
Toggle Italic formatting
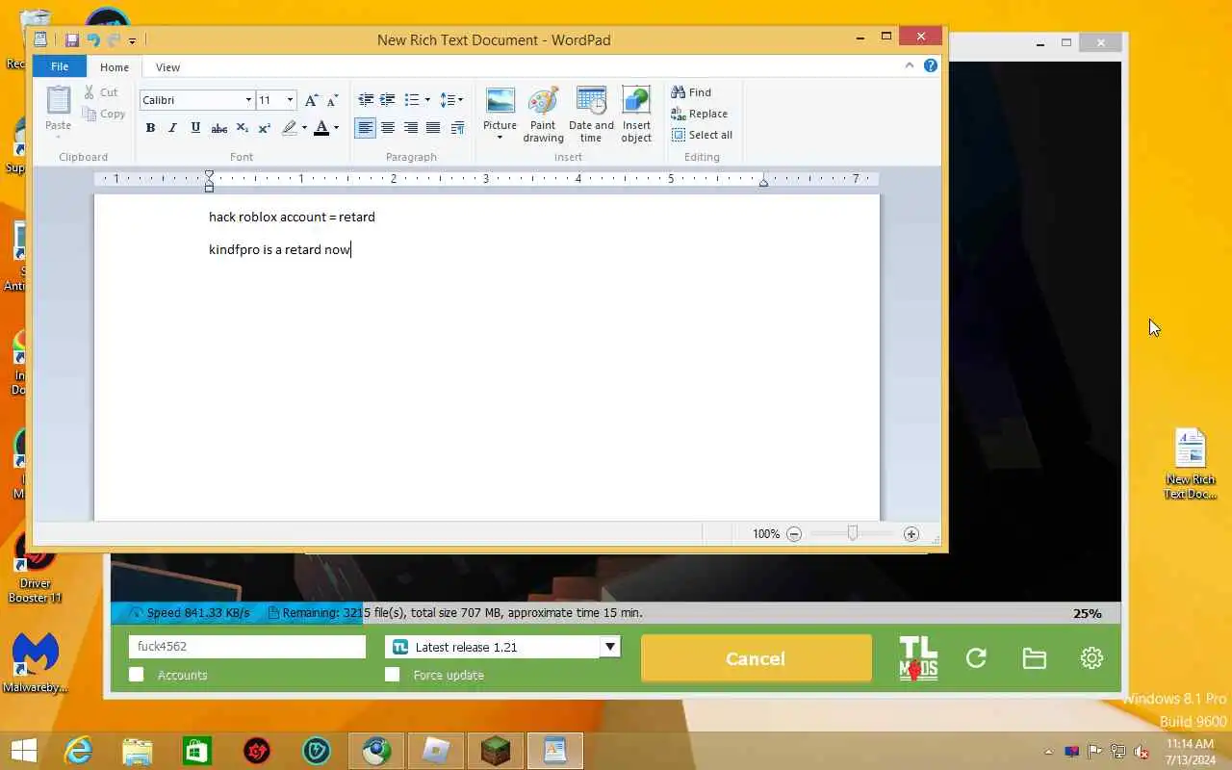[x=172, y=128]
